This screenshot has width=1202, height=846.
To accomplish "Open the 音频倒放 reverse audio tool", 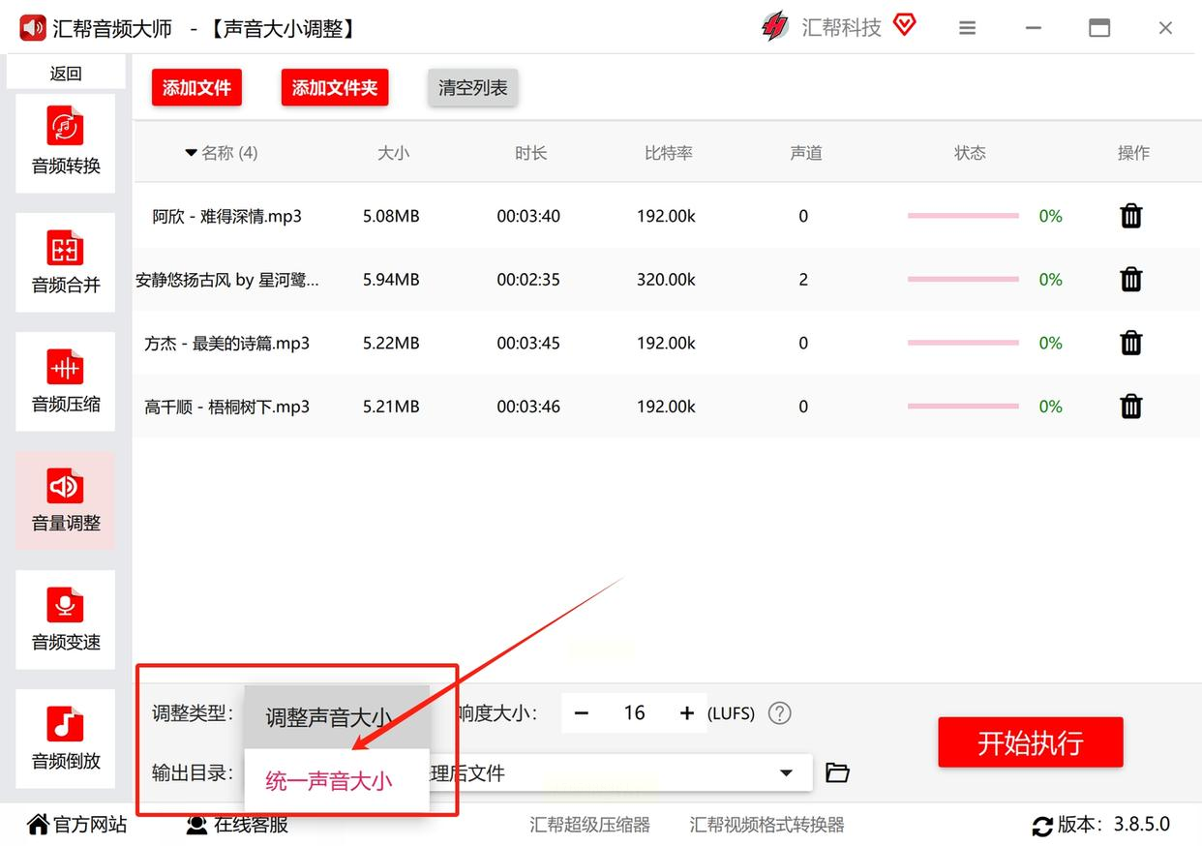I will point(65,738).
